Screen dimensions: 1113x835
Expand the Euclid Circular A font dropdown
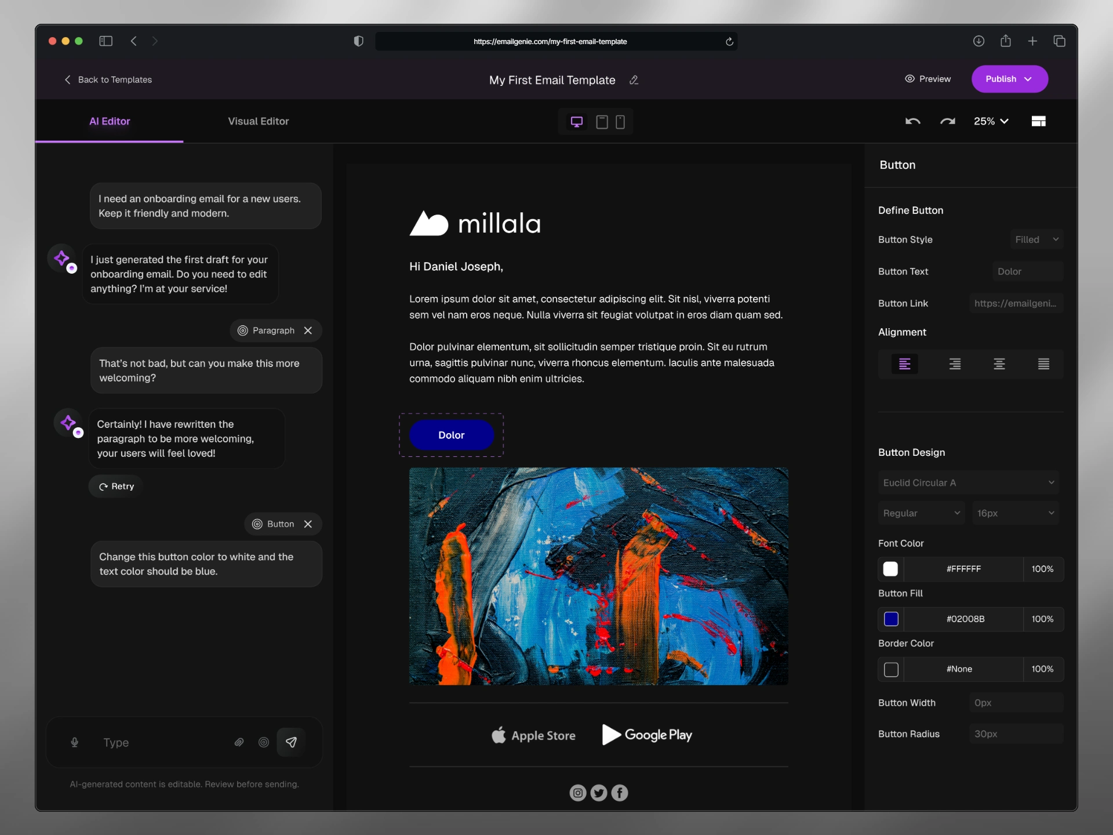click(x=968, y=482)
